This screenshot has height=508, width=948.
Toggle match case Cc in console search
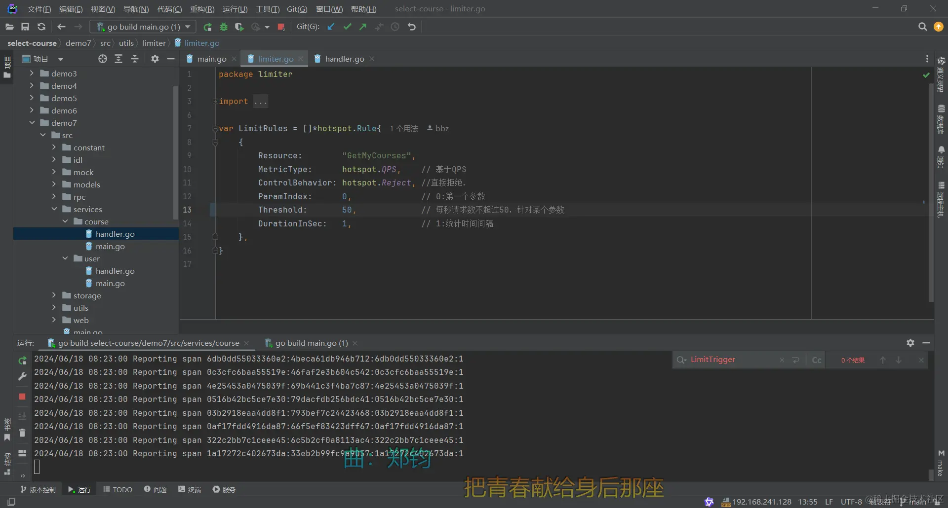817,360
